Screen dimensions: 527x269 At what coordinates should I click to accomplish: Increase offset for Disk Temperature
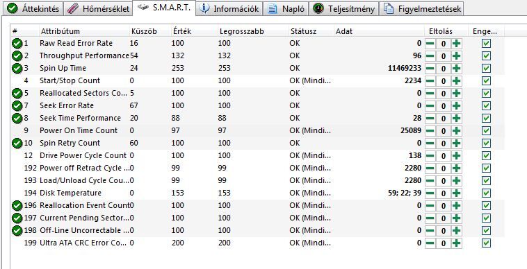point(456,193)
